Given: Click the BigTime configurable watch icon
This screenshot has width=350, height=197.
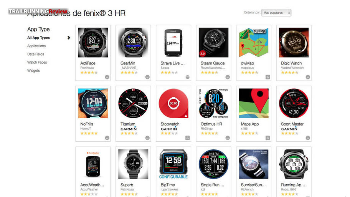Looking at the screenshot, I should point(173,164).
